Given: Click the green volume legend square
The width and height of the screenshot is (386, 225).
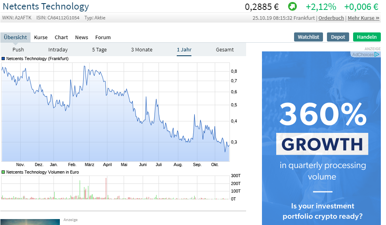Looking at the screenshot, I should (x=3, y=172).
